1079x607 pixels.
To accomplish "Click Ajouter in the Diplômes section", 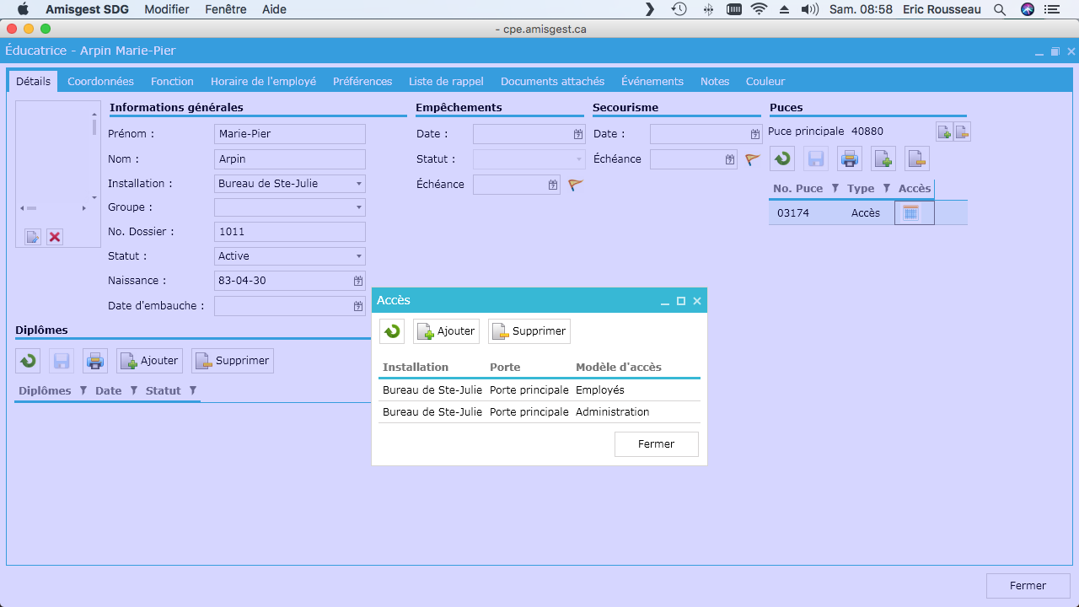I will 149,361.
